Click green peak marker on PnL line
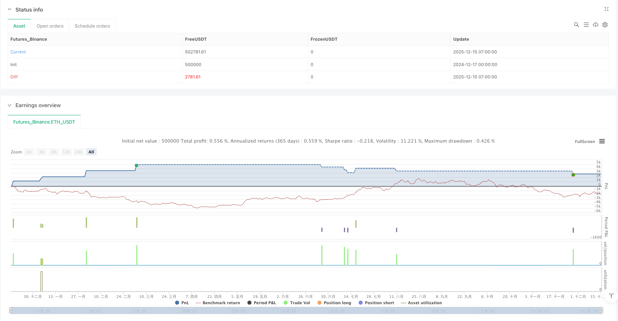618x321 pixels. click(136, 165)
